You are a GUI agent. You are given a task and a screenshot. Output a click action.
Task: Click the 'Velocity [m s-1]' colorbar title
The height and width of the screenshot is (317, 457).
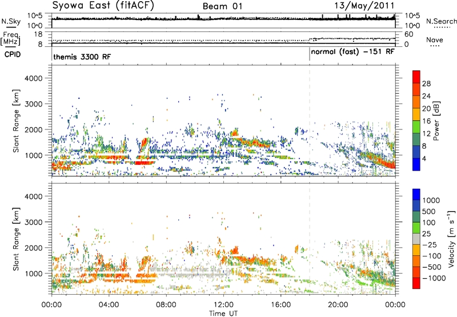pyautogui.click(x=451, y=239)
